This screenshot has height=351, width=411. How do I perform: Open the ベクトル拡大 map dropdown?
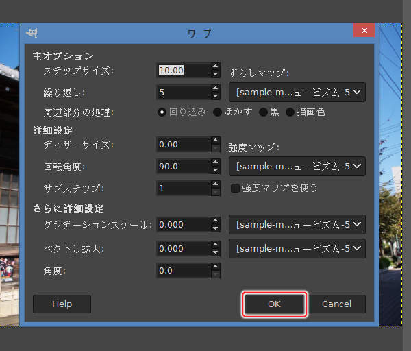pyautogui.click(x=297, y=248)
